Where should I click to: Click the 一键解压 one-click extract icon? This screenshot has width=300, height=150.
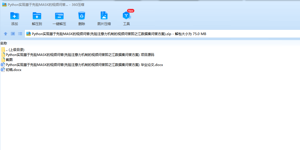tap(59, 16)
